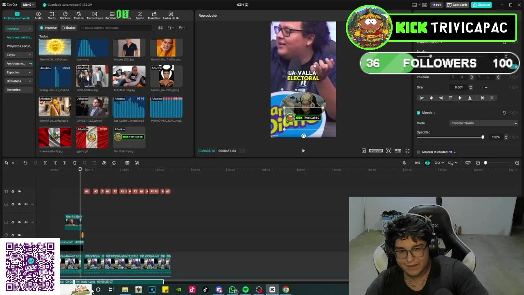Screen dimensions: 524x295
Task: Delete the selected clip
Action: [x=75, y=163]
